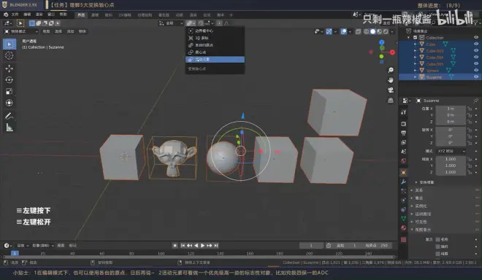Hide Suzanne in the outliner
This screenshot has width=482, height=280.
tap(476, 77)
